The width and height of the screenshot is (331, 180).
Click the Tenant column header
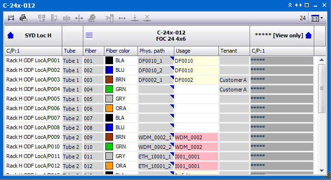click(234, 51)
